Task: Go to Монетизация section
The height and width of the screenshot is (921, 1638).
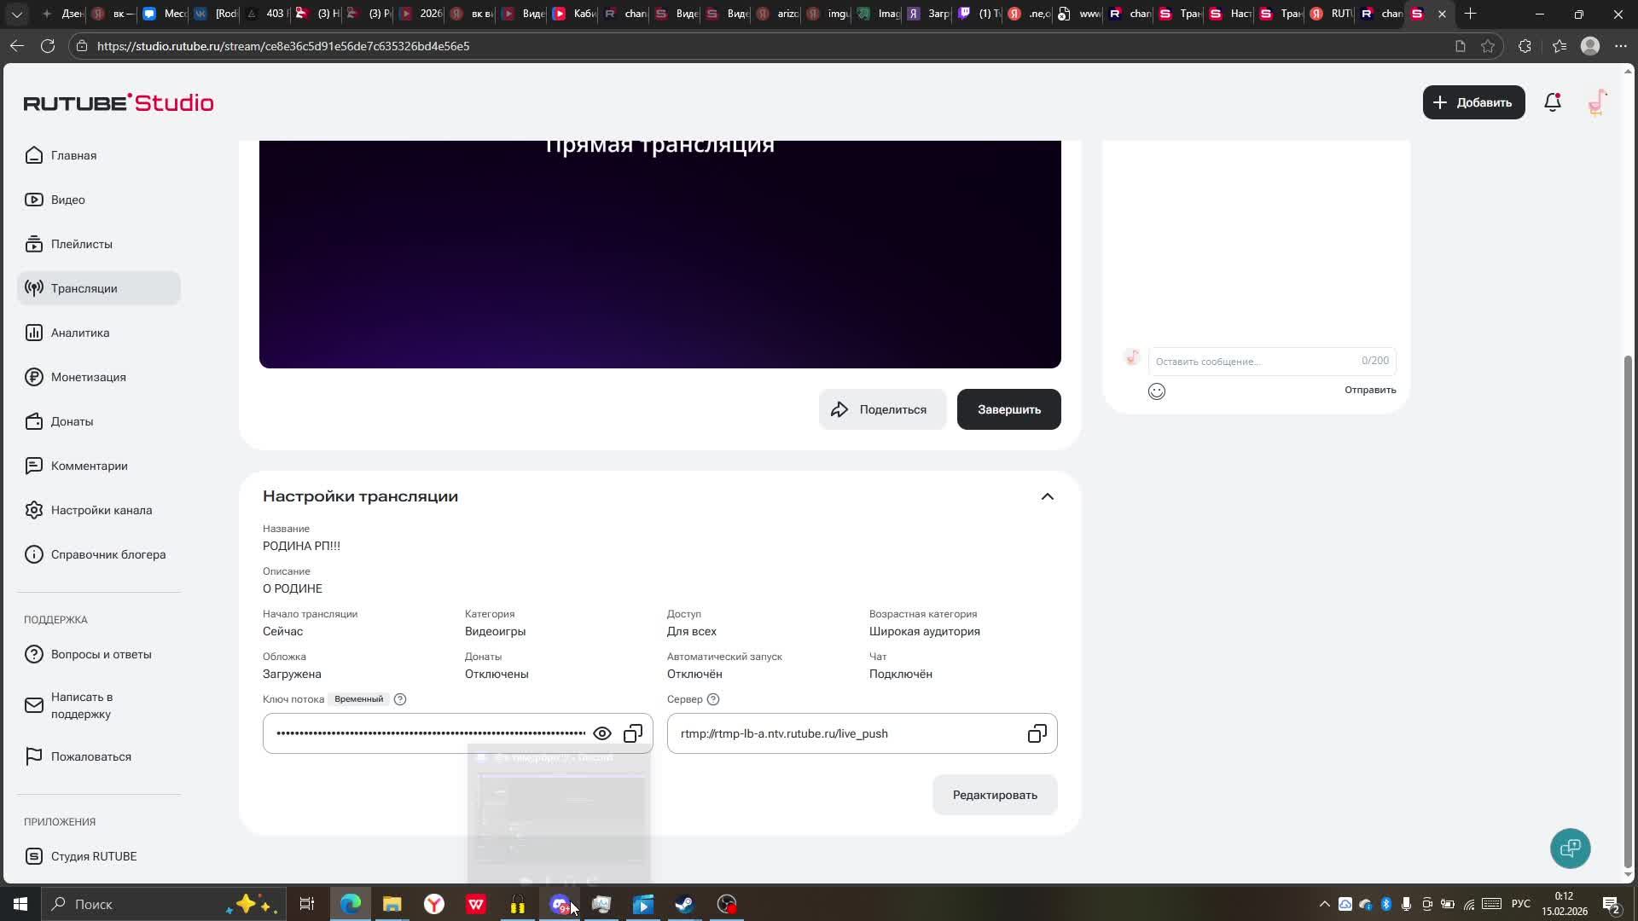Action: click(x=88, y=377)
